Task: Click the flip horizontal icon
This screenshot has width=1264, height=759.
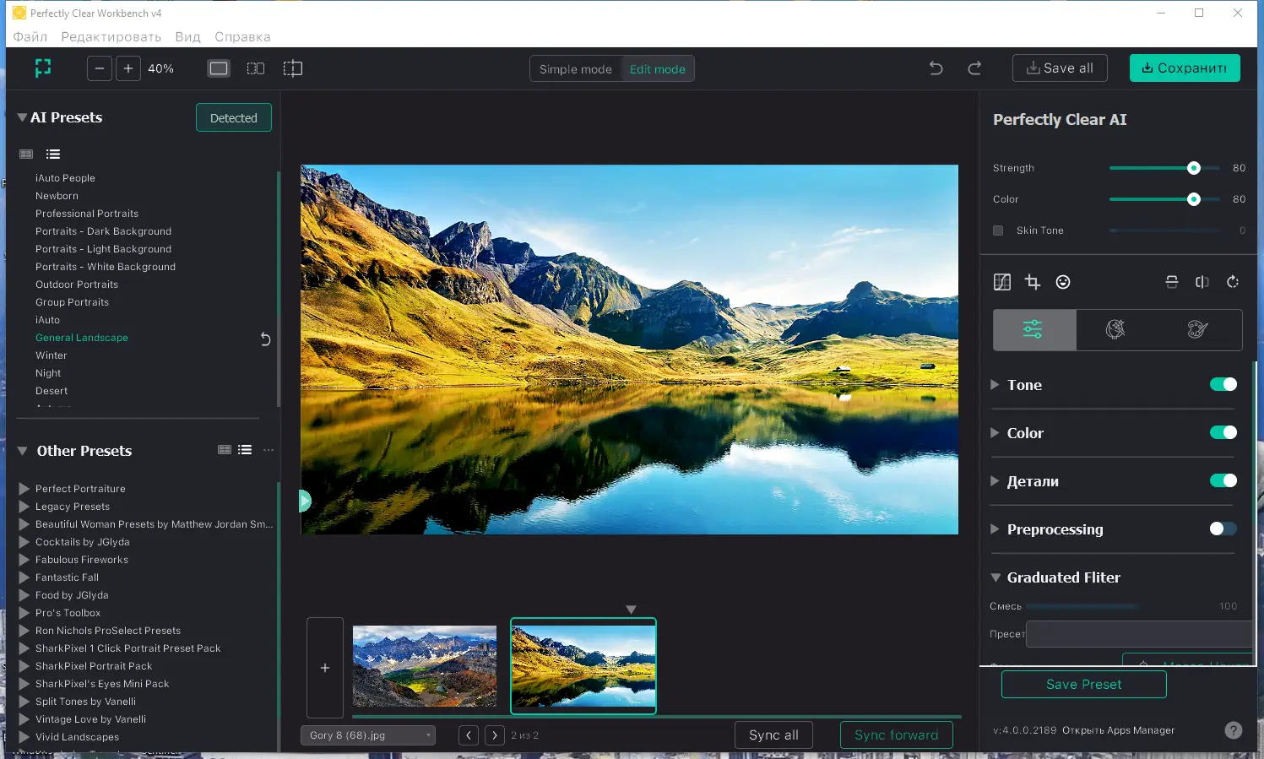Action: [1202, 282]
